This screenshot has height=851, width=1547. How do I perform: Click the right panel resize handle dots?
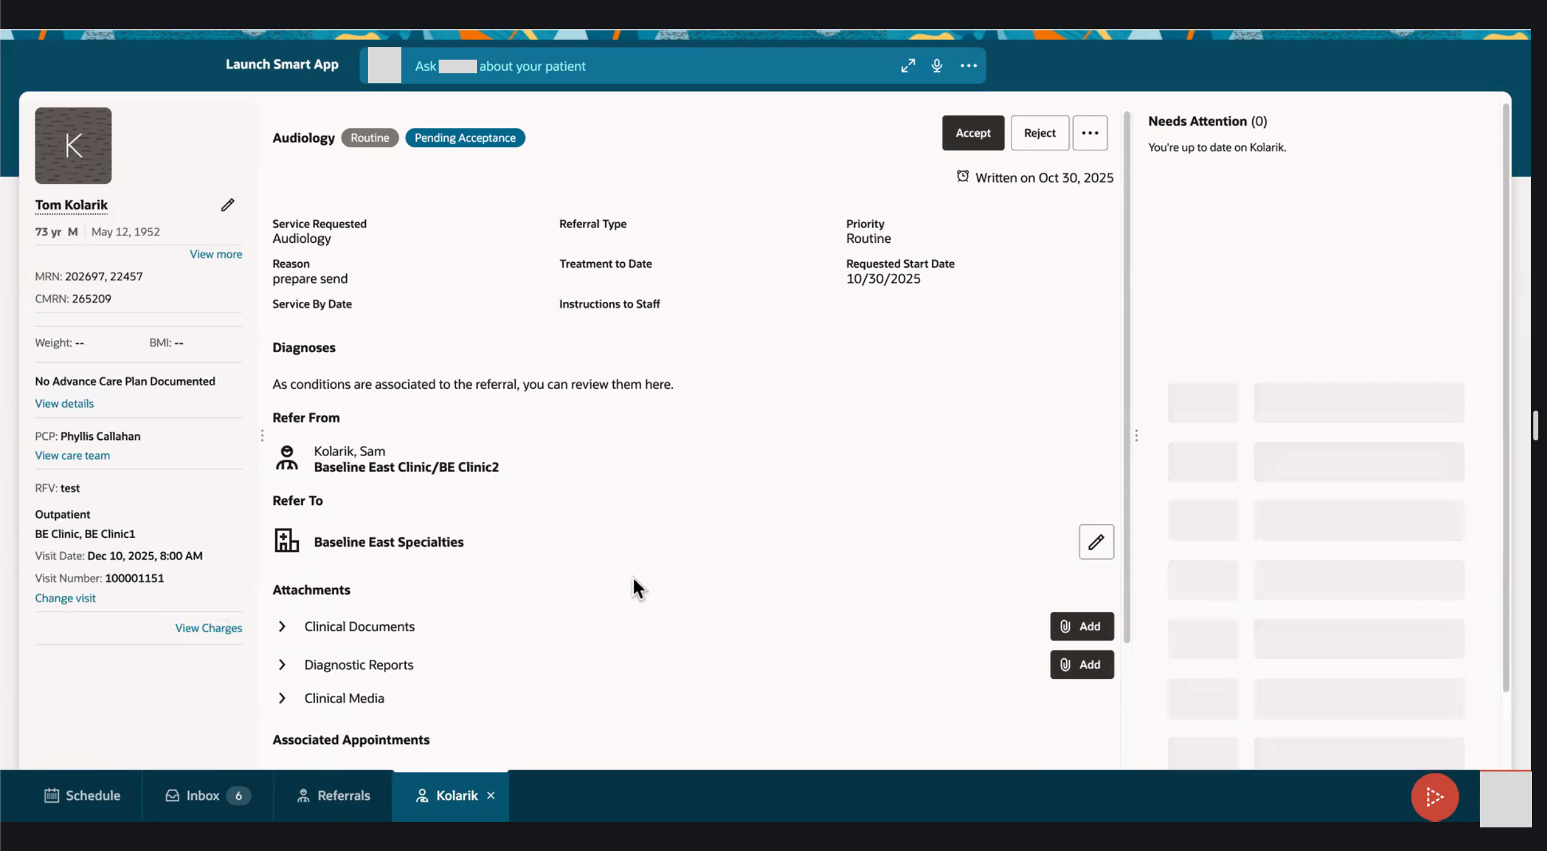[1136, 435]
